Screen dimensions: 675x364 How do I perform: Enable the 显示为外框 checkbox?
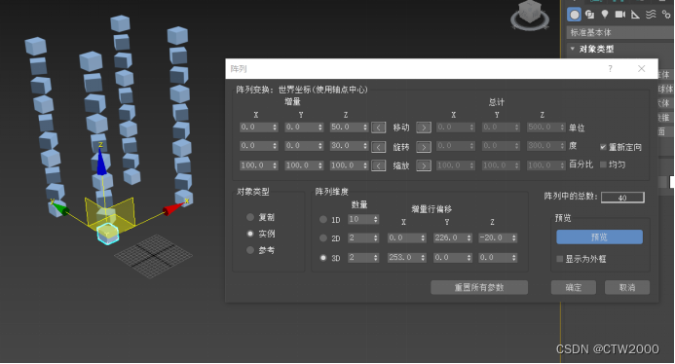pyautogui.click(x=560, y=259)
